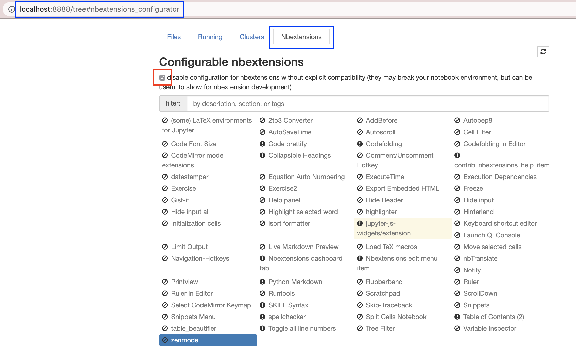Click the warning icon beside Code prettify
Viewport: 576px width, 351px height.
(x=263, y=144)
